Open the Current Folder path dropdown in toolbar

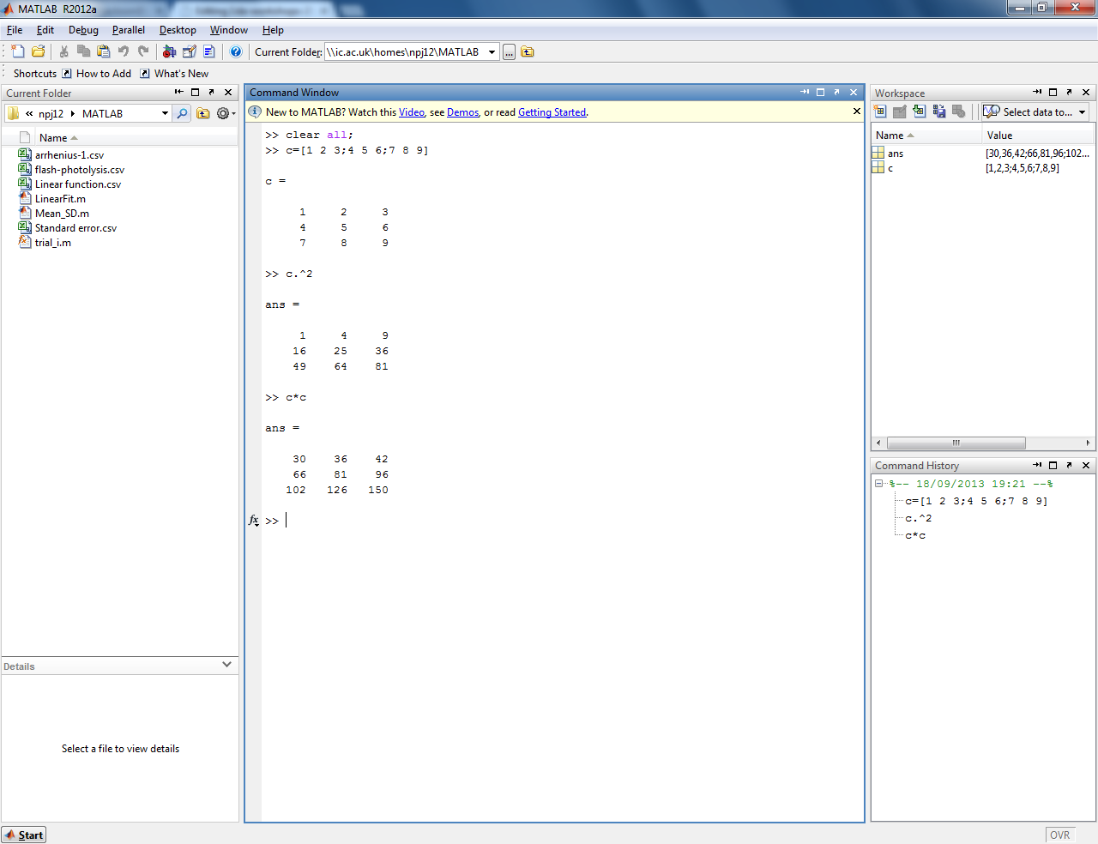[492, 52]
